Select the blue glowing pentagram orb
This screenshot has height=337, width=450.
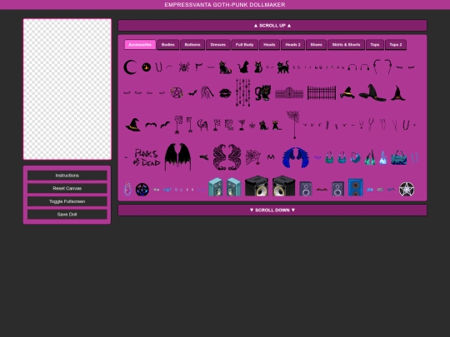pos(142,190)
